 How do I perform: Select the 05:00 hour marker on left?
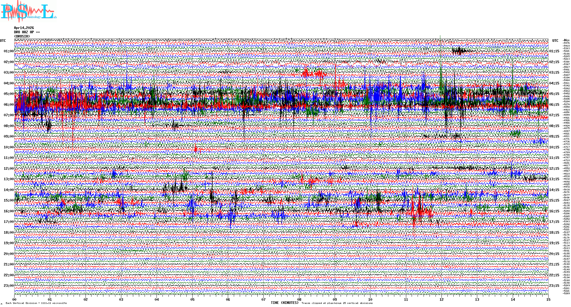(x=9, y=94)
